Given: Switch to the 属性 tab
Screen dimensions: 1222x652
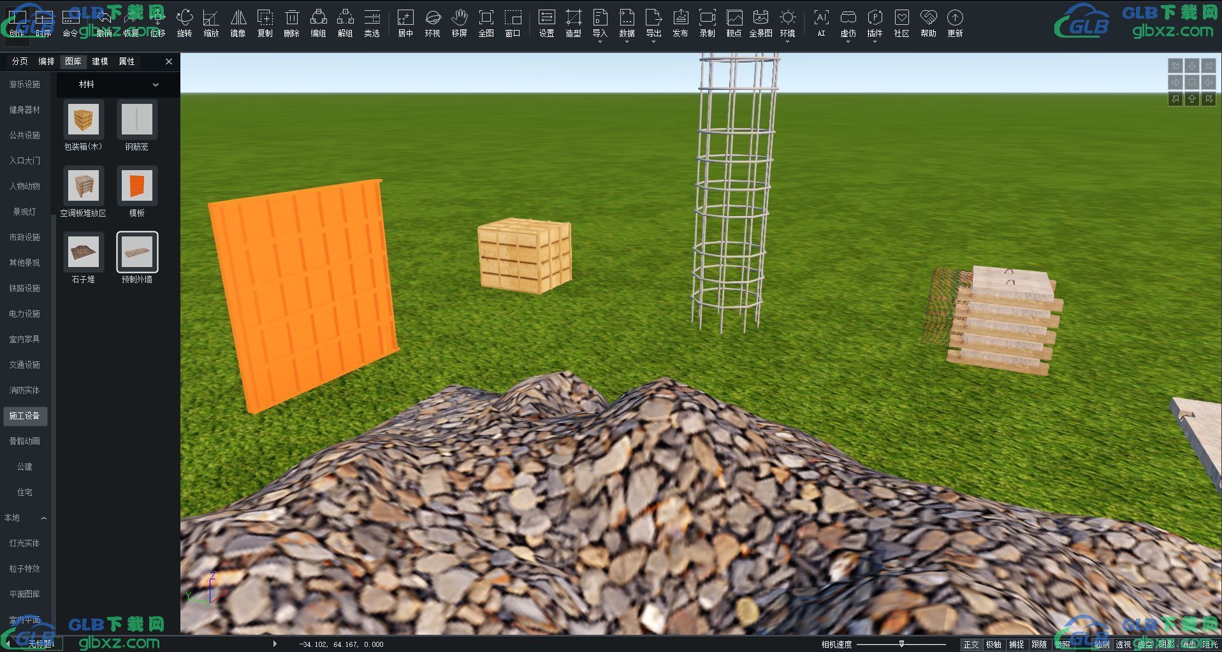Looking at the screenshot, I should (x=127, y=61).
